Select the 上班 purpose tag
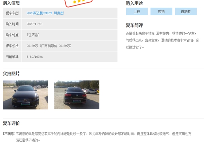The height and width of the screenshot is (143, 204). (x=137, y=12)
